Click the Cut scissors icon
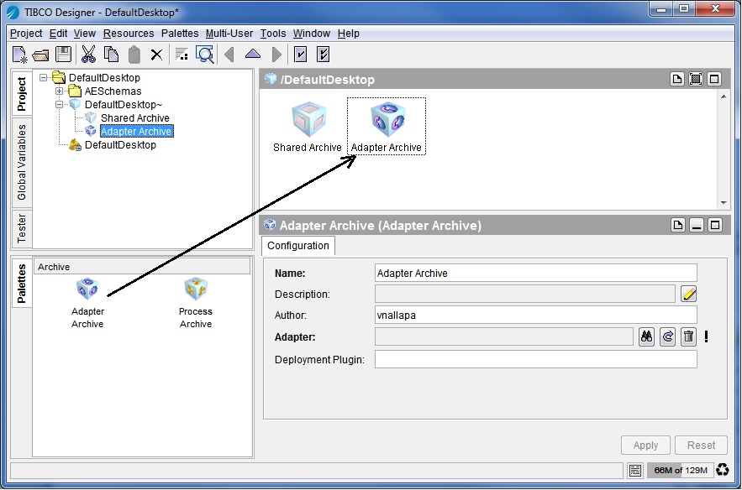Screen dimensions: 742x490 click(88, 55)
